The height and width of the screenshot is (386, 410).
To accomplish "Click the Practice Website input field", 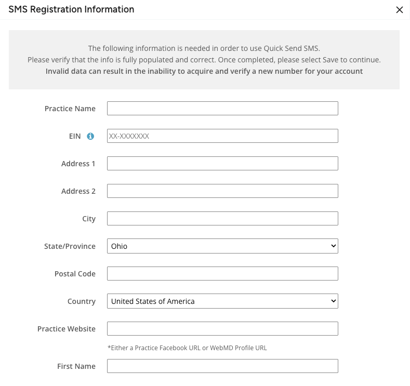I will click(x=222, y=329).
